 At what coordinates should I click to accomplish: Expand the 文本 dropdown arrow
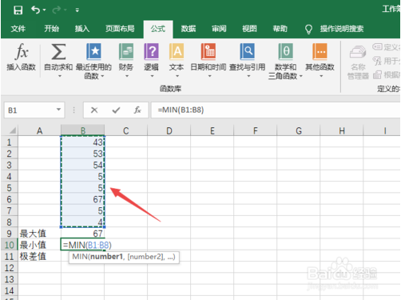click(177, 76)
